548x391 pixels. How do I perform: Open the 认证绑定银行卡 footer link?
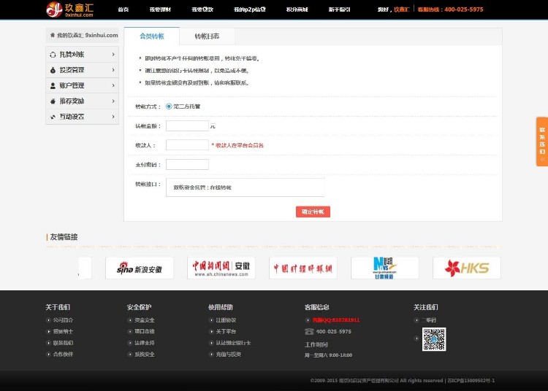[x=233, y=343]
